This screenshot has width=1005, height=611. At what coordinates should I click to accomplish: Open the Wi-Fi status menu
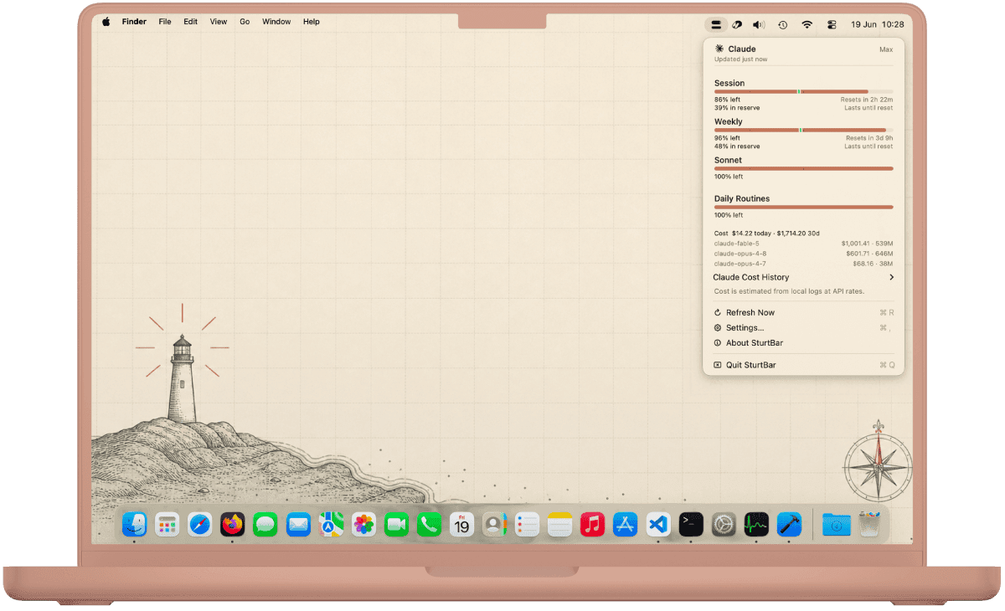807,25
